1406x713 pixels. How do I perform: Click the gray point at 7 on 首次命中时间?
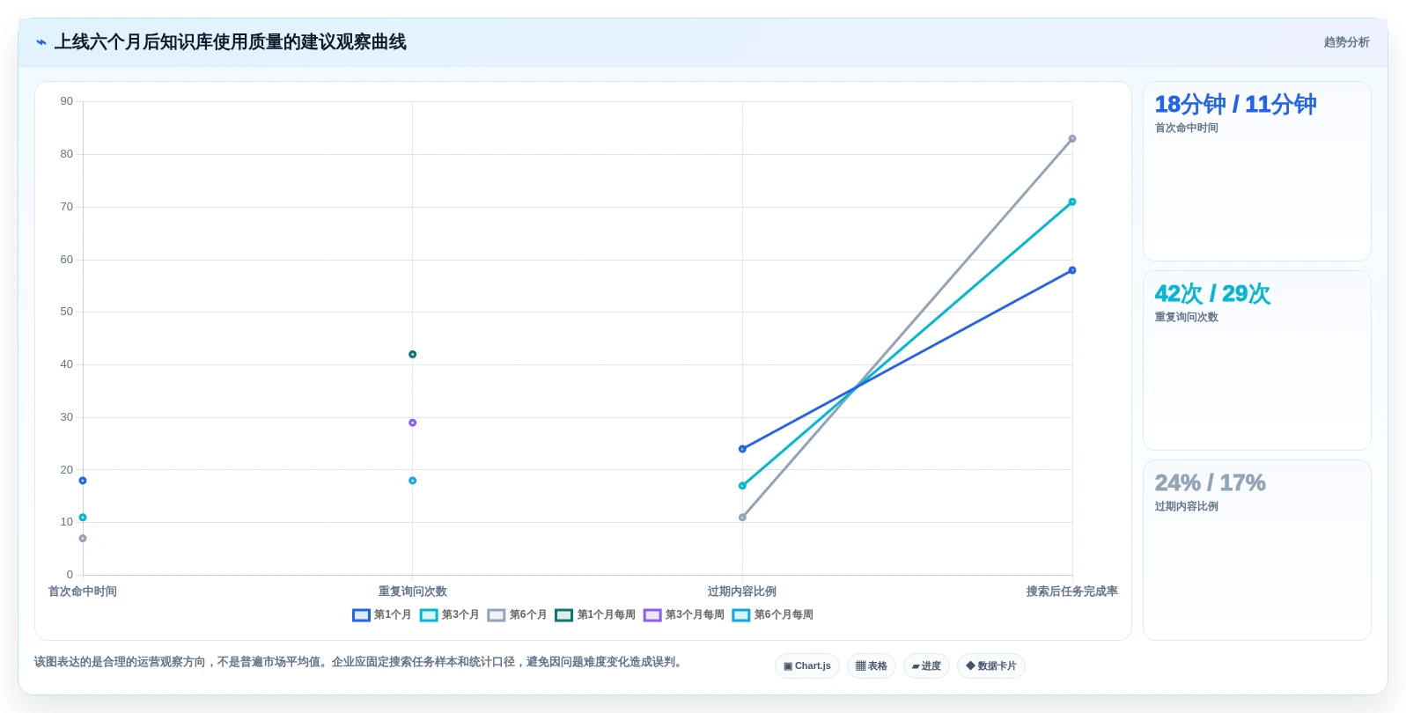[x=83, y=539]
